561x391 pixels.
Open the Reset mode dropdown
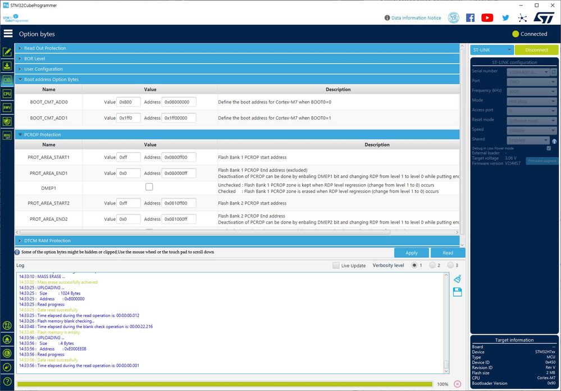pos(532,121)
